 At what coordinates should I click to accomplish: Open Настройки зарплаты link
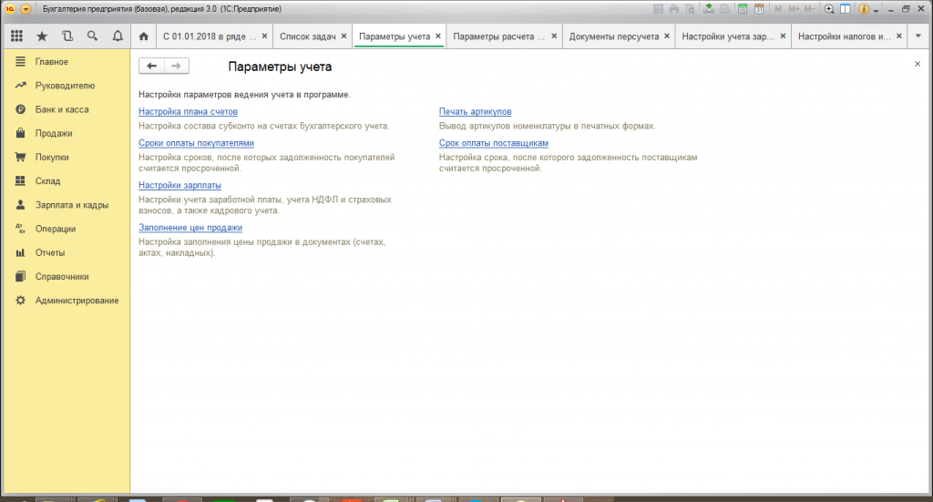click(179, 185)
